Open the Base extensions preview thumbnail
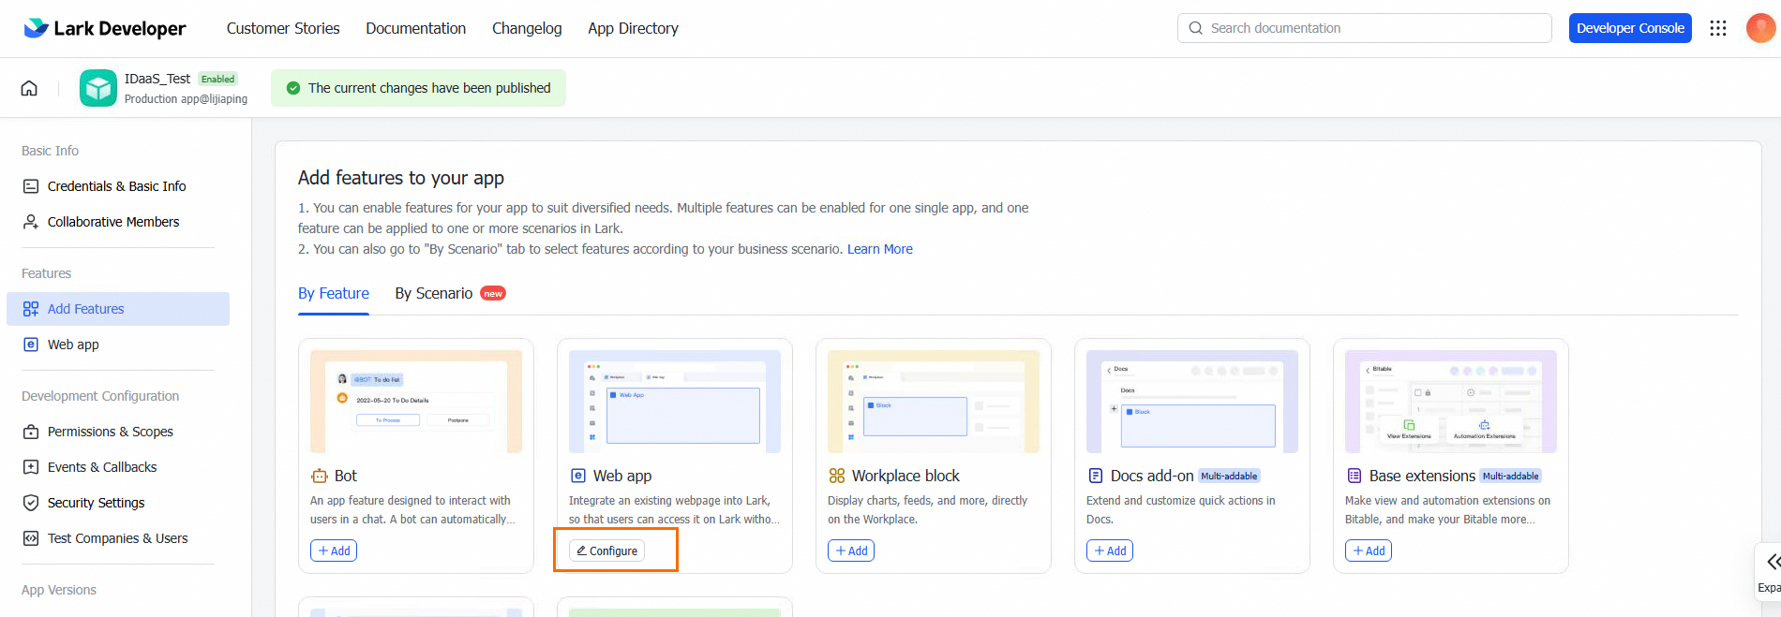This screenshot has width=1781, height=617. point(1451,402)
